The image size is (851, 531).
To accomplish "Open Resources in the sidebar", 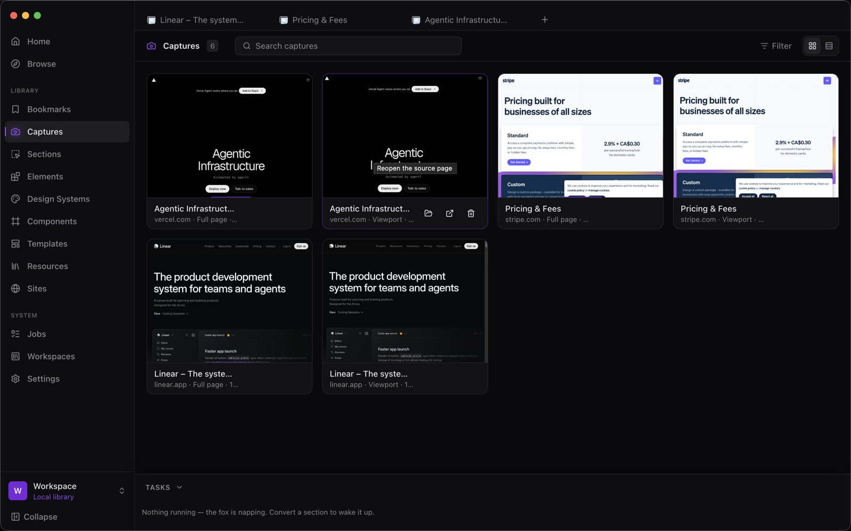I will [67, 266].
